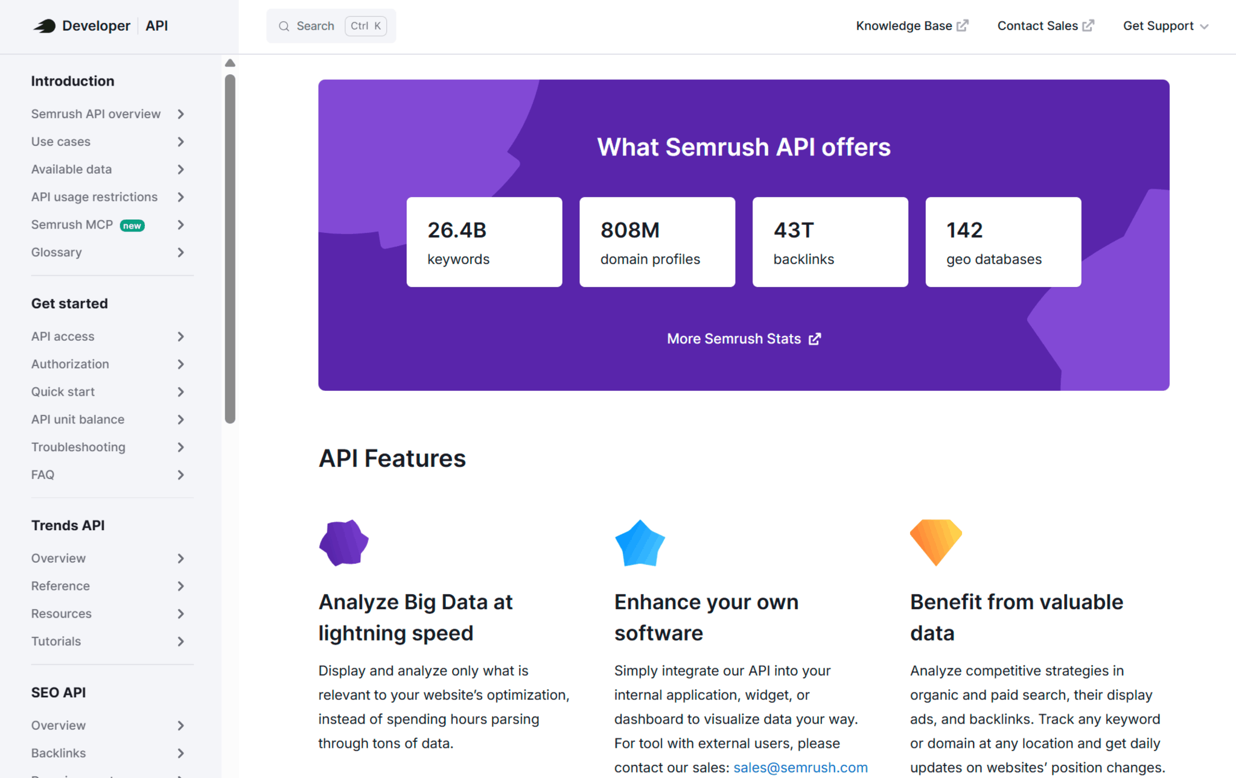This screenshot has width=1236, height=778.
Task: Open Trends API Reference
Action: (60, 586)
